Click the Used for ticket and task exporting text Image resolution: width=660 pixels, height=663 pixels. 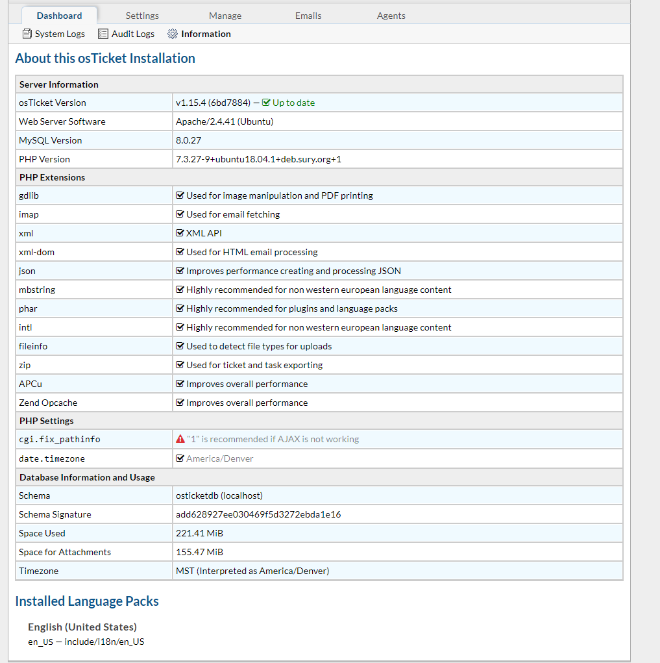(x=254, y=366)
